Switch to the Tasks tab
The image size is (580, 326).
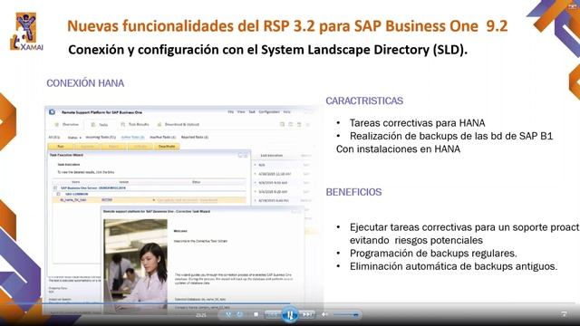click(100, 125)
